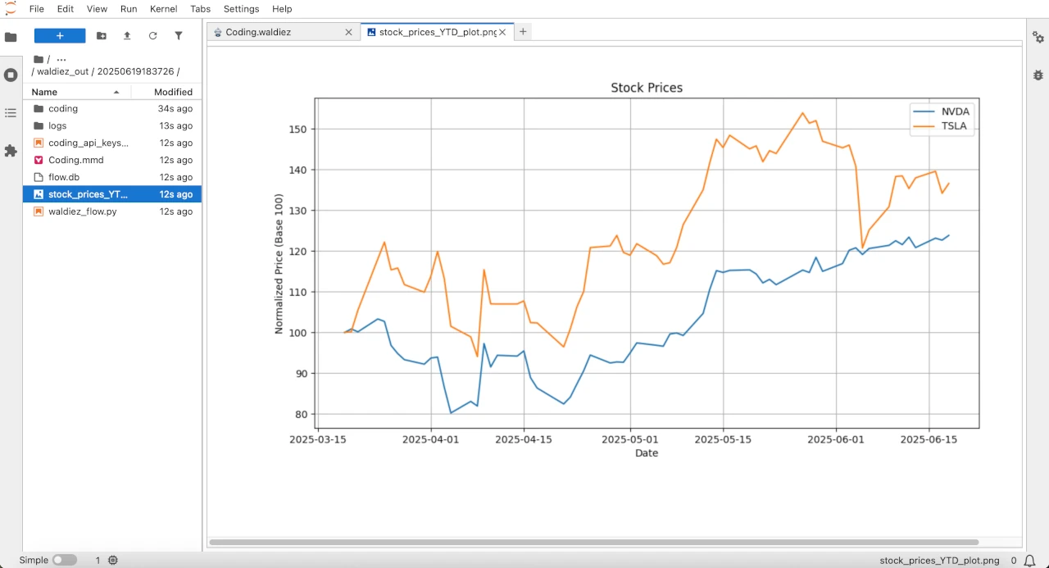The image size is (1049, 568).
Task: Click the blue New Launcher button
Action: 60,36
